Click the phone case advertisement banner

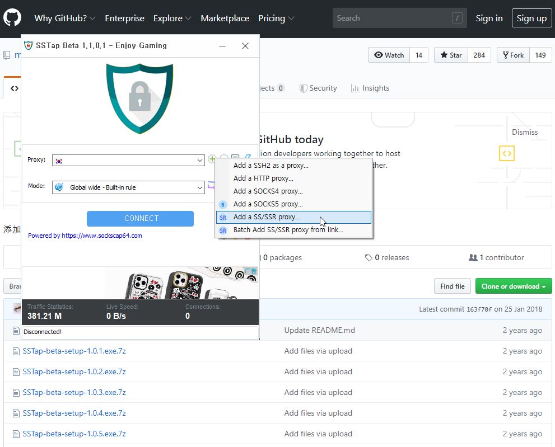pos(140,283)
